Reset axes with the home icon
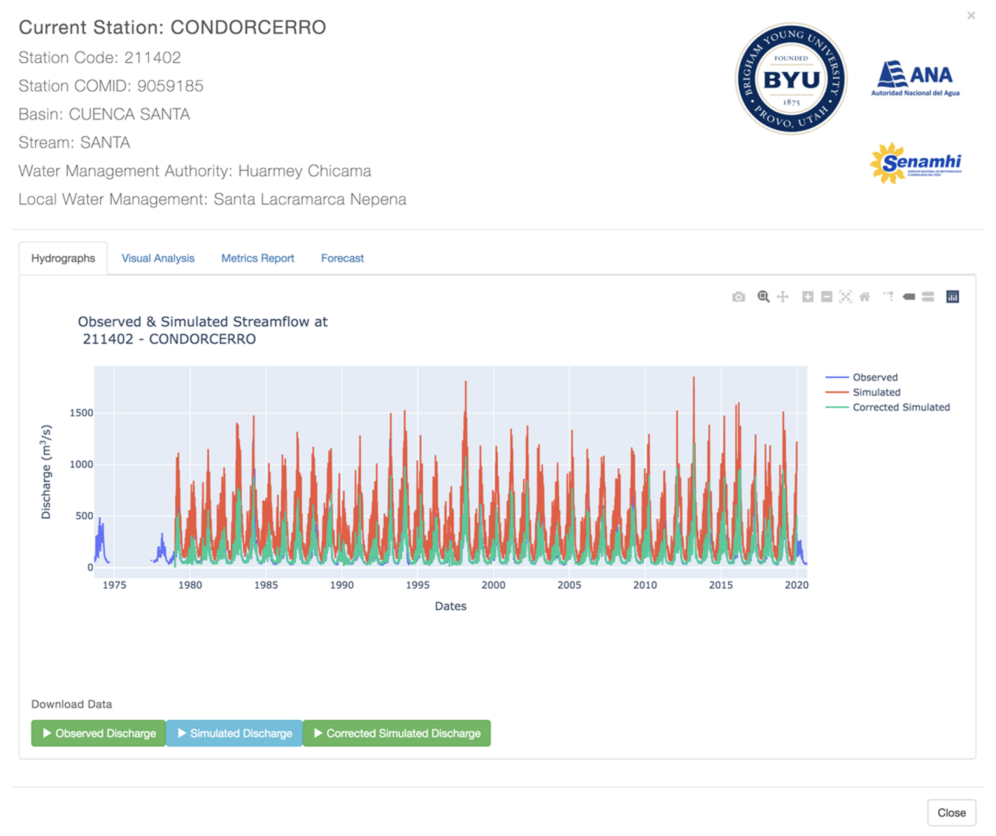The width and height of the screenshot is (996, 836). click(865, 297)
